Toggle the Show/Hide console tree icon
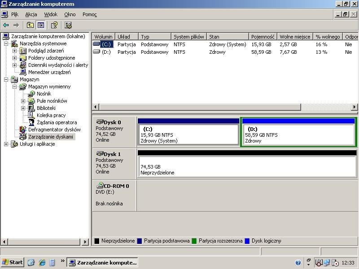This screenshot has height=269, width=359. tap(41, 25)
